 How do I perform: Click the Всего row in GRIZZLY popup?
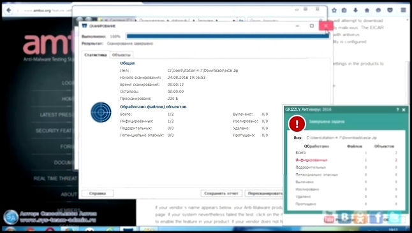pos(346,153)
